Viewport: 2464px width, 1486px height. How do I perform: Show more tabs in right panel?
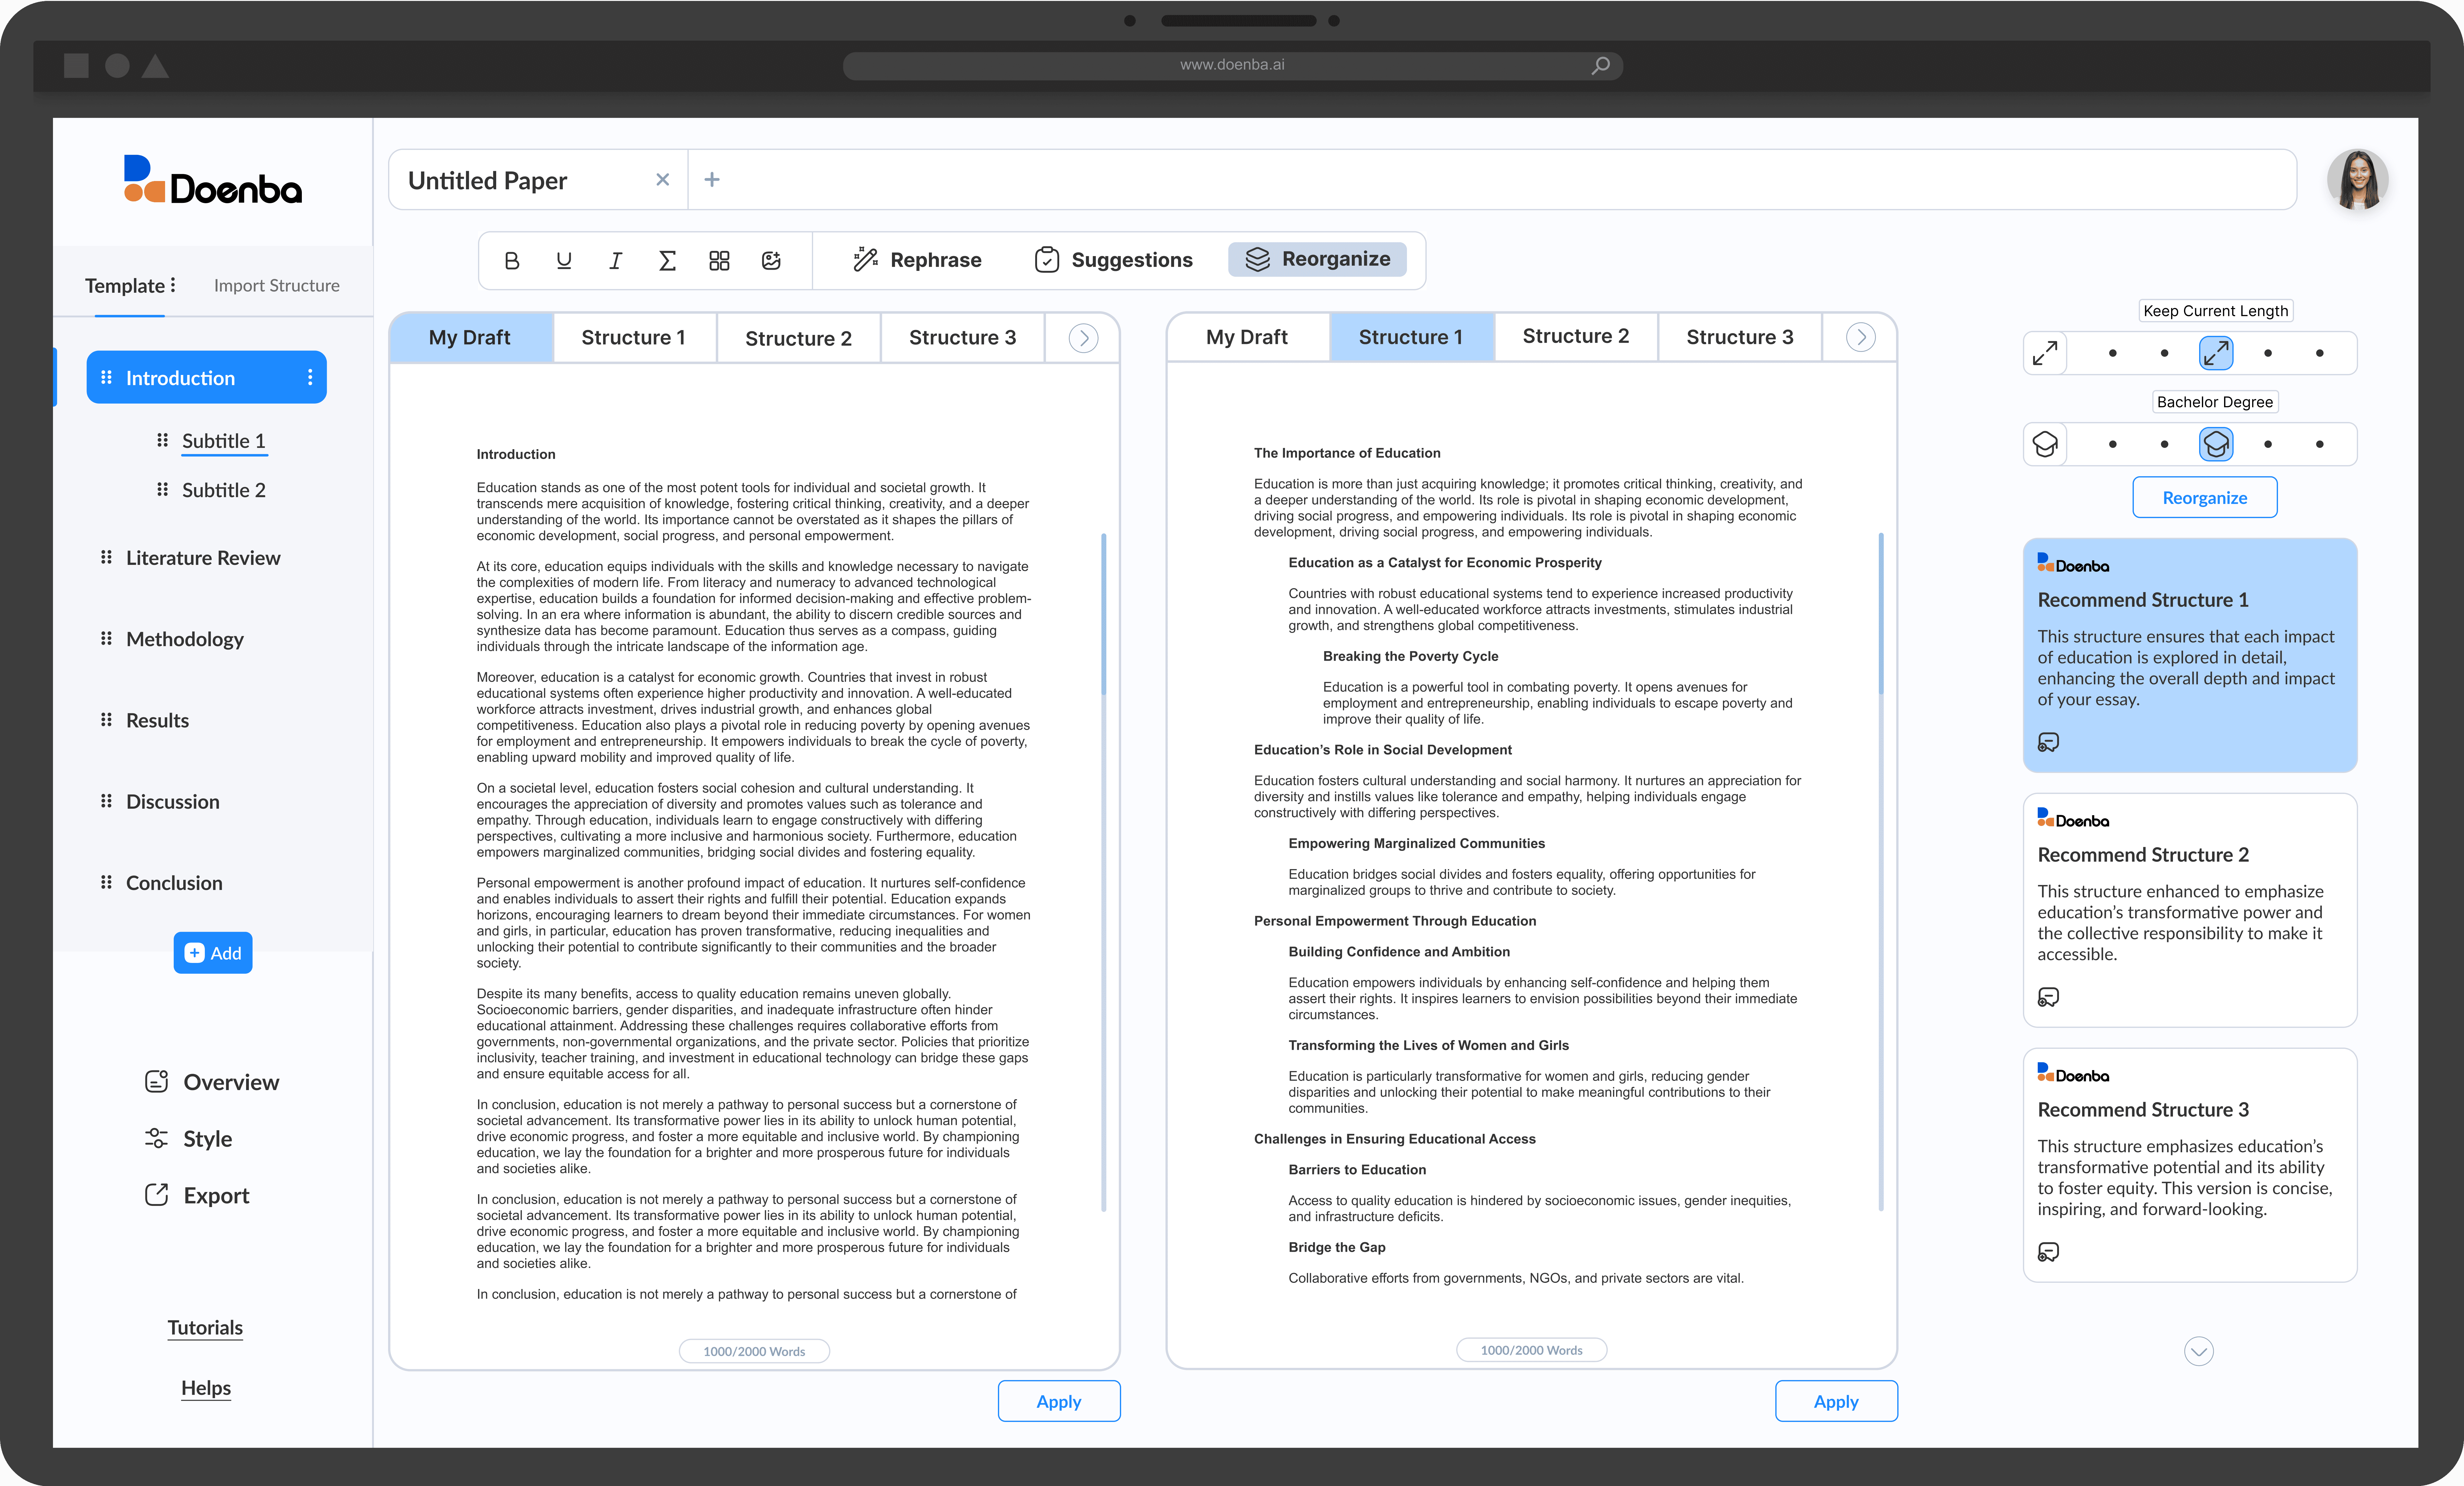pos(1861,337)
